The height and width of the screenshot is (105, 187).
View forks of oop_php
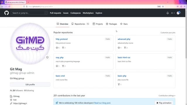[x=64, y=66]
